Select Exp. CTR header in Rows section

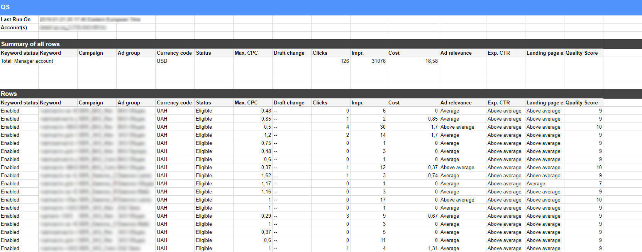point(499,102)
